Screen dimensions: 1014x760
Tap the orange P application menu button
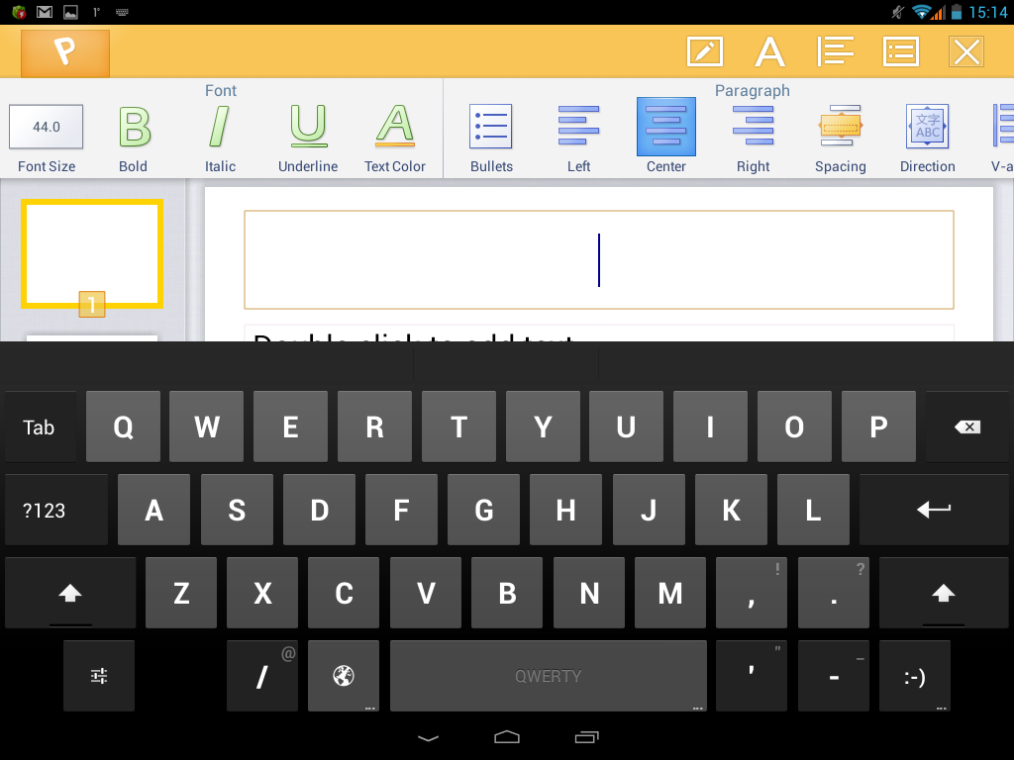point(65,52)
